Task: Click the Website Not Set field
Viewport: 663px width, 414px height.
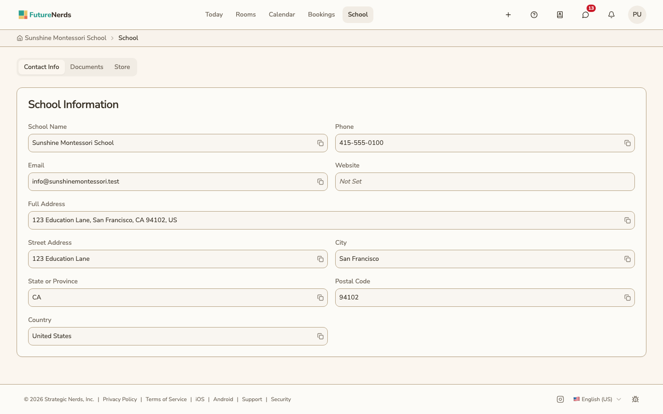Action: (485, 182)
